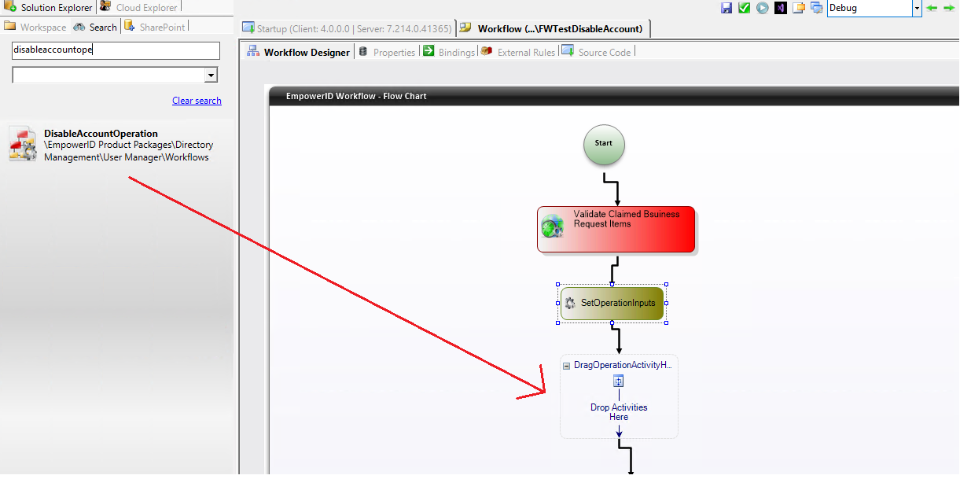Open the Source Code view tab
Image resolution: width=960 pixels, height=479 pixels.
click(596, 52)
